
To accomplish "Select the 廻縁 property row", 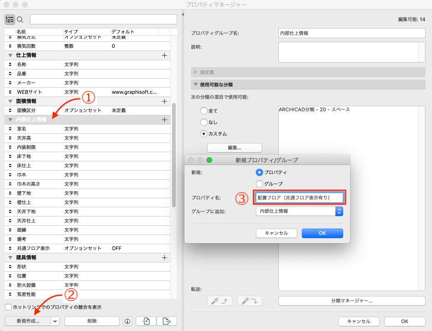I will pyautogui.click(x=87, y=230).
